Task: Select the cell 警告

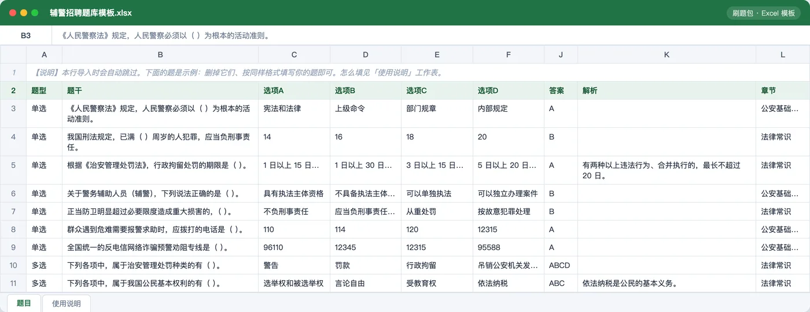Action: pos(294,265)
